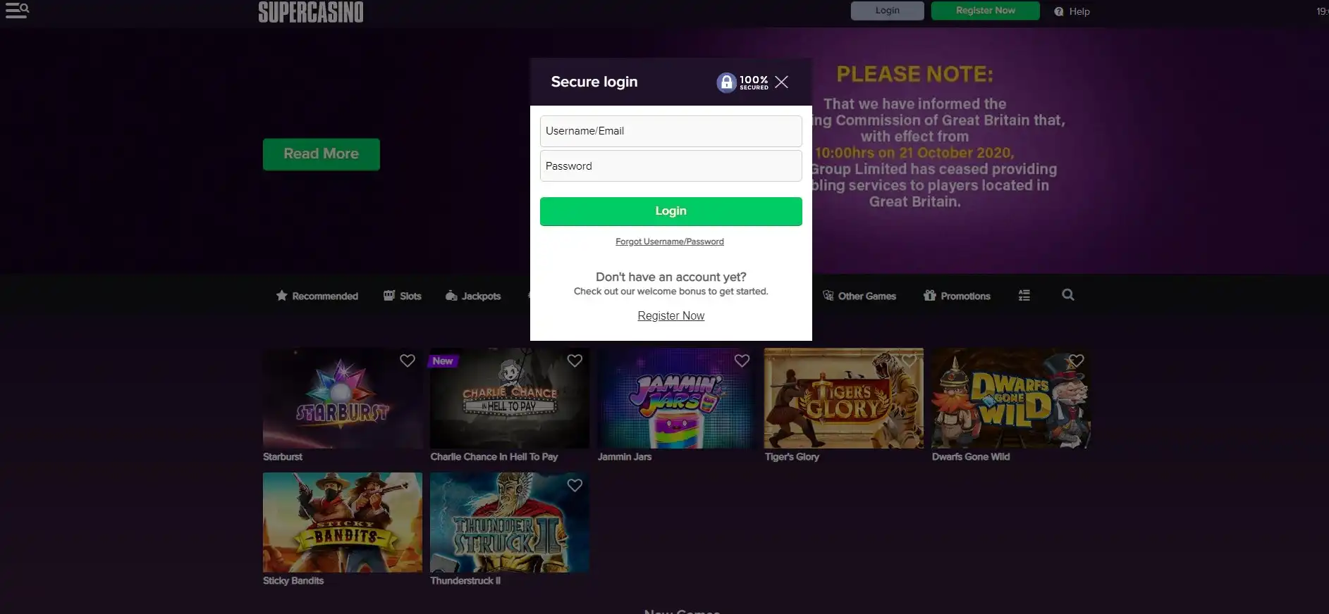Open the Starburst game thumbnail
The image size is (1329, 614).
342,399
